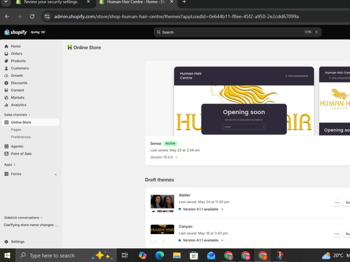Viewport: 350px width, 262px height.
Task: Click the Analytics bar chart icon
Action: (6, 105)
